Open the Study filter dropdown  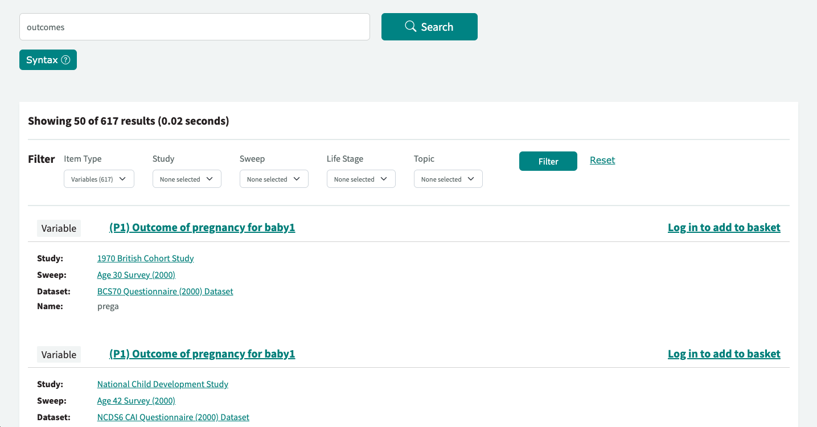click(x=187, y=178)
